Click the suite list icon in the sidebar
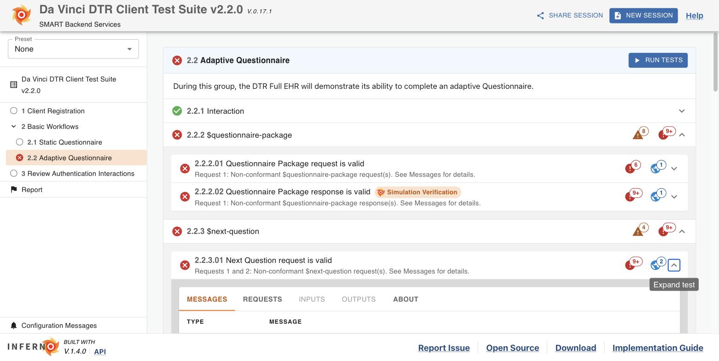The image size is (719, 361). 14,85
